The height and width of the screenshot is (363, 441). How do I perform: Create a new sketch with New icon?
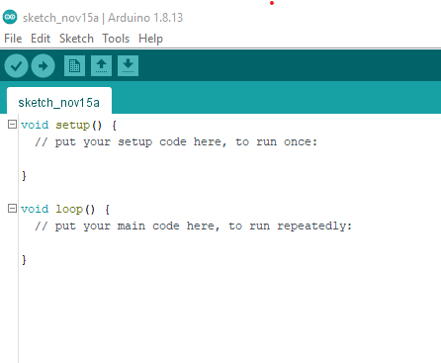pyautogui.click(x=74, y=66)
